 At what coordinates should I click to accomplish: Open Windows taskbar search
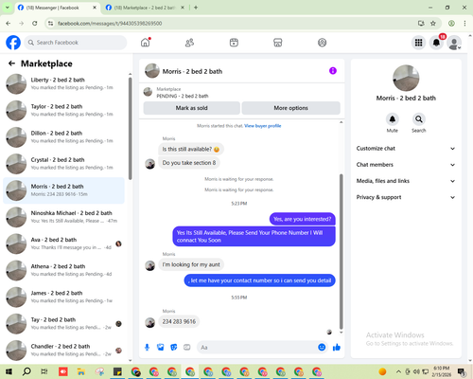tap(26, 371)
